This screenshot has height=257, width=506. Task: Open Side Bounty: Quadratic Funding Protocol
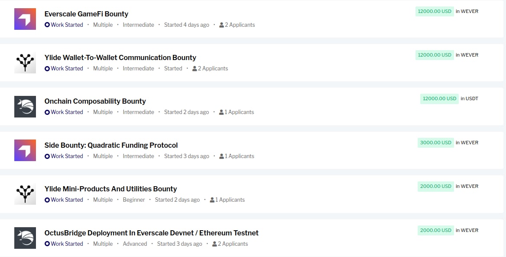111,145
